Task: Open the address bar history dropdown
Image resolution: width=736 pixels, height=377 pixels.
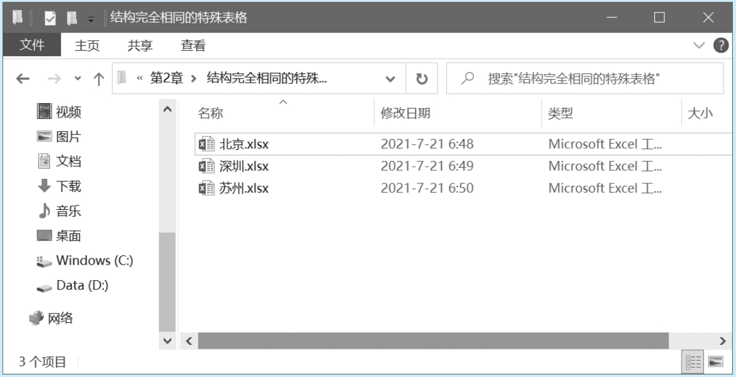Action: tap(390, 79)
